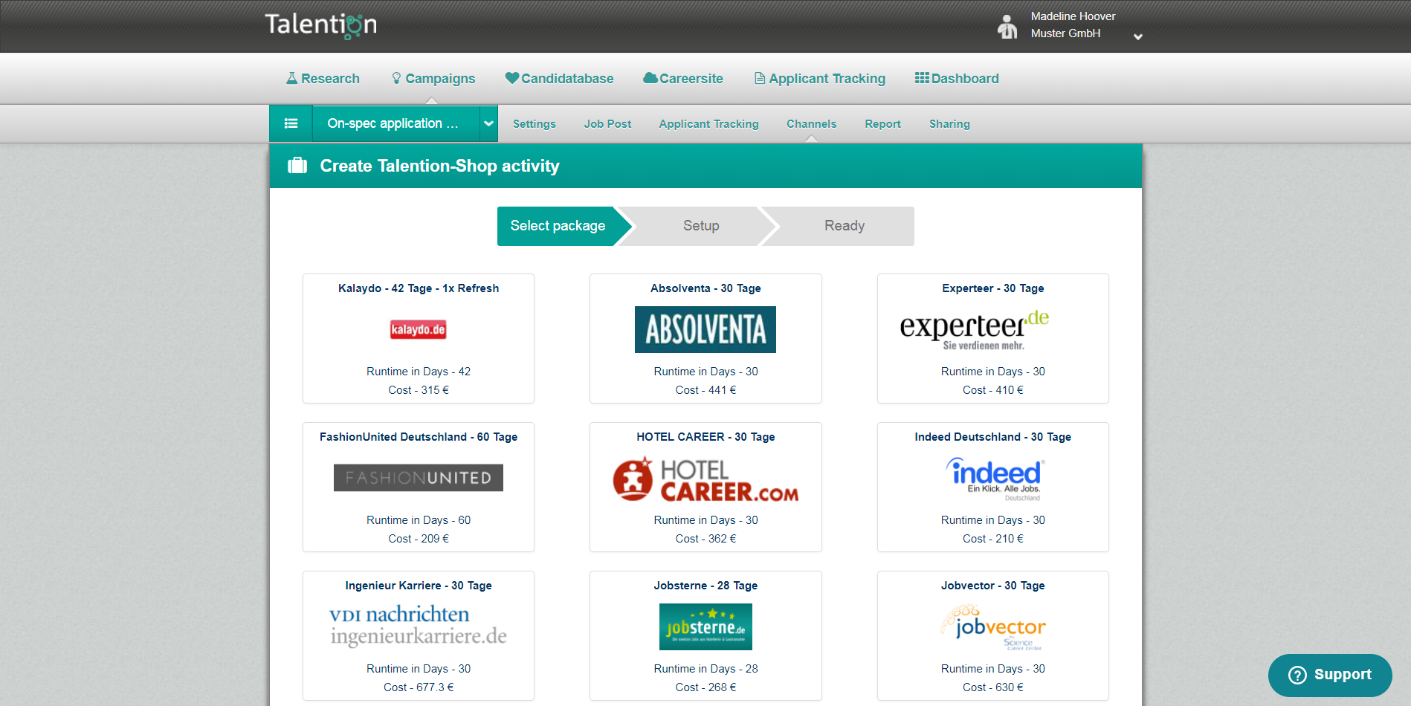1411x706 pixels.
Task: Click the Campaigns lightbulb icon
Action: pos(396,78)
